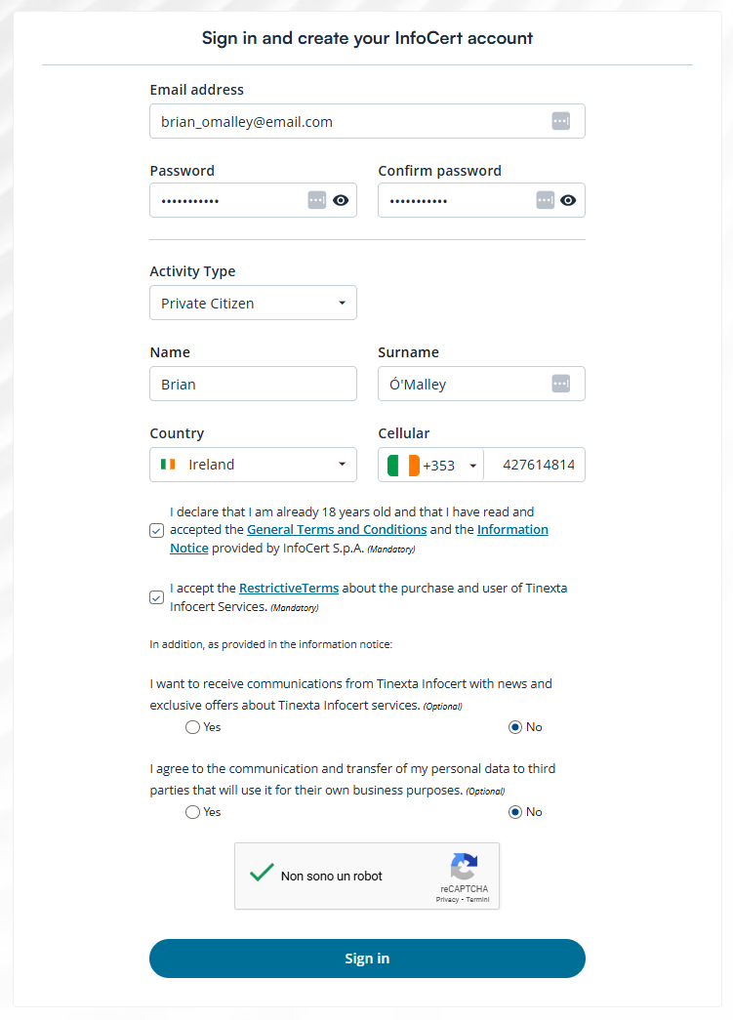Reveal Confirm password with the eye icon
The image size is (733, 1020).
pos(569,200)
